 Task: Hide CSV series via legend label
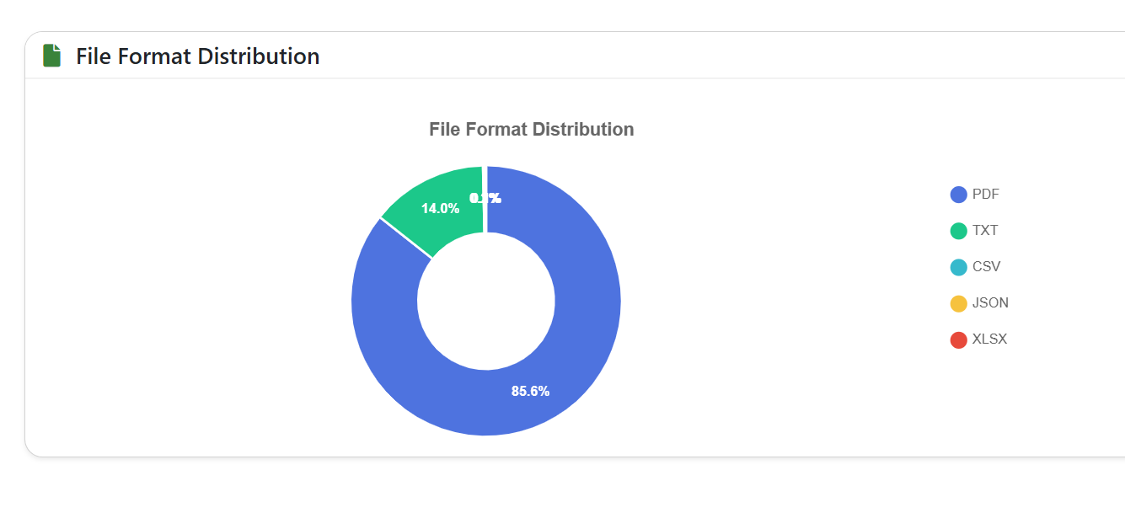point(986,267)
